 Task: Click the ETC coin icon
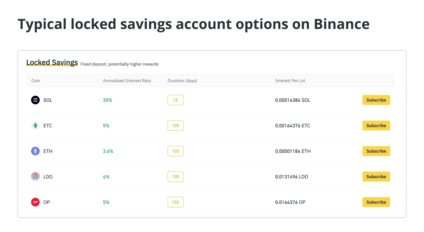click(x=35, y=126)
